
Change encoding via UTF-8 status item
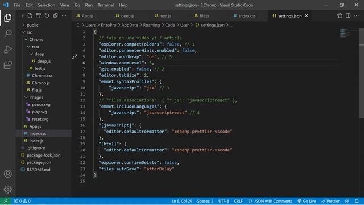pos(224,201)
